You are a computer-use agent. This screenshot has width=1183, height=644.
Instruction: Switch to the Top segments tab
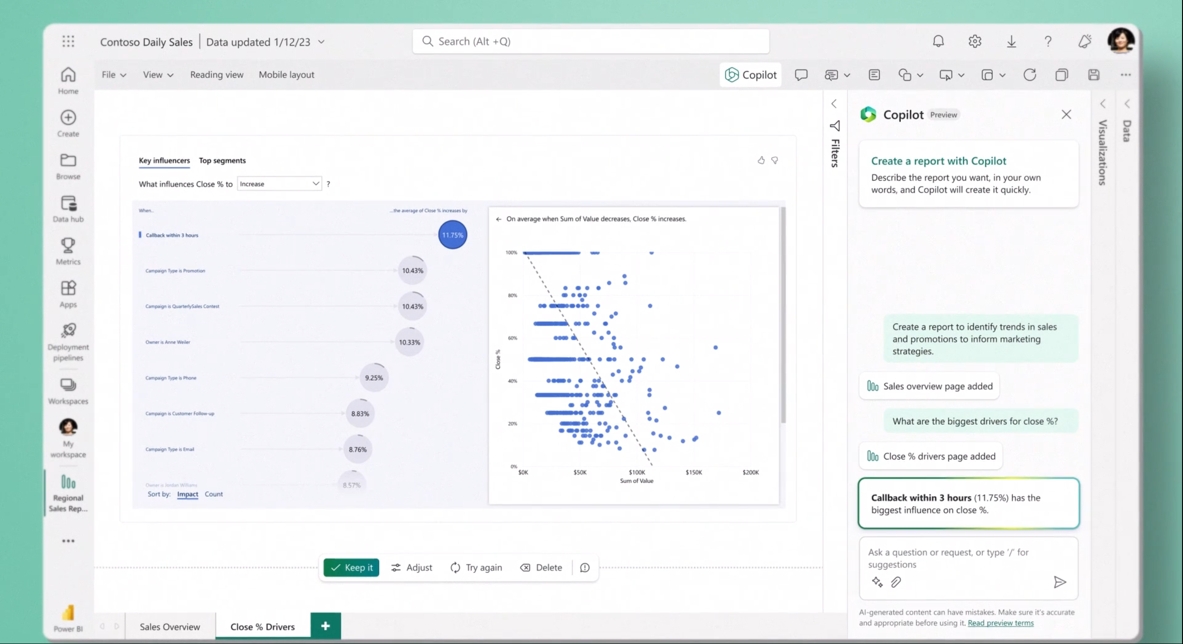point(222,160)
